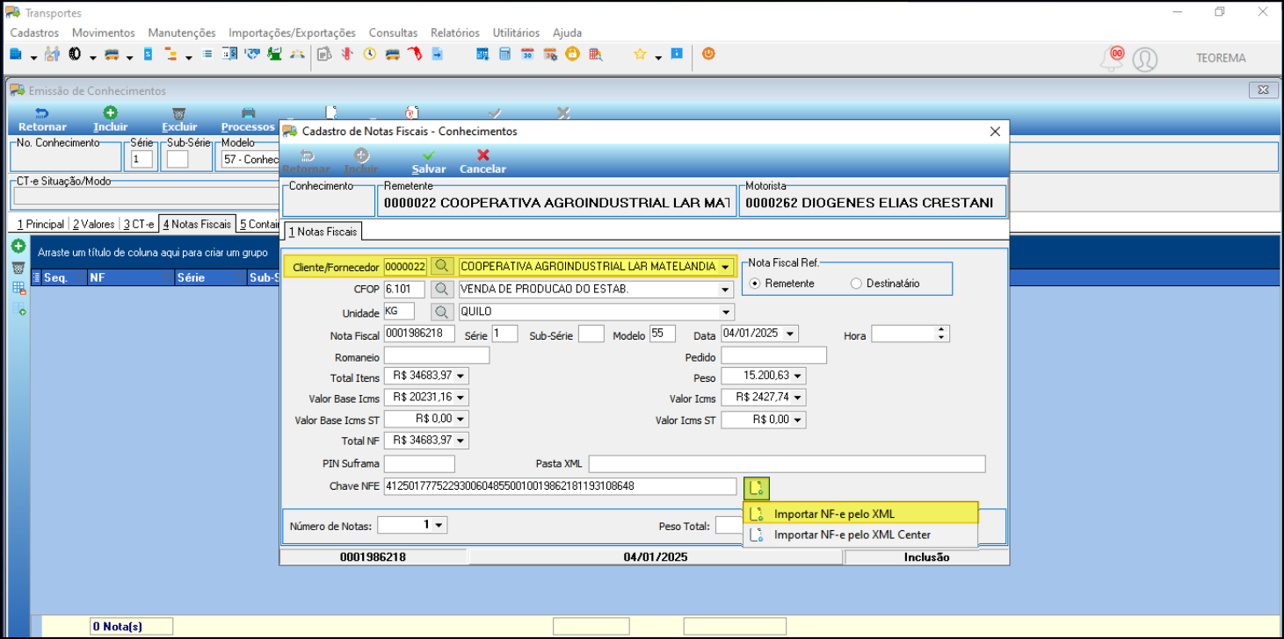Expand the Cliente/Fornecedor name dropdown

point(725,267)
